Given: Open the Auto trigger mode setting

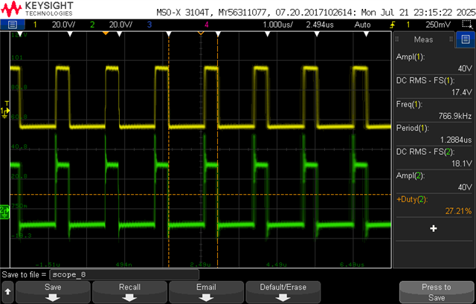Looking at the screenshot, I should point(362,25).
